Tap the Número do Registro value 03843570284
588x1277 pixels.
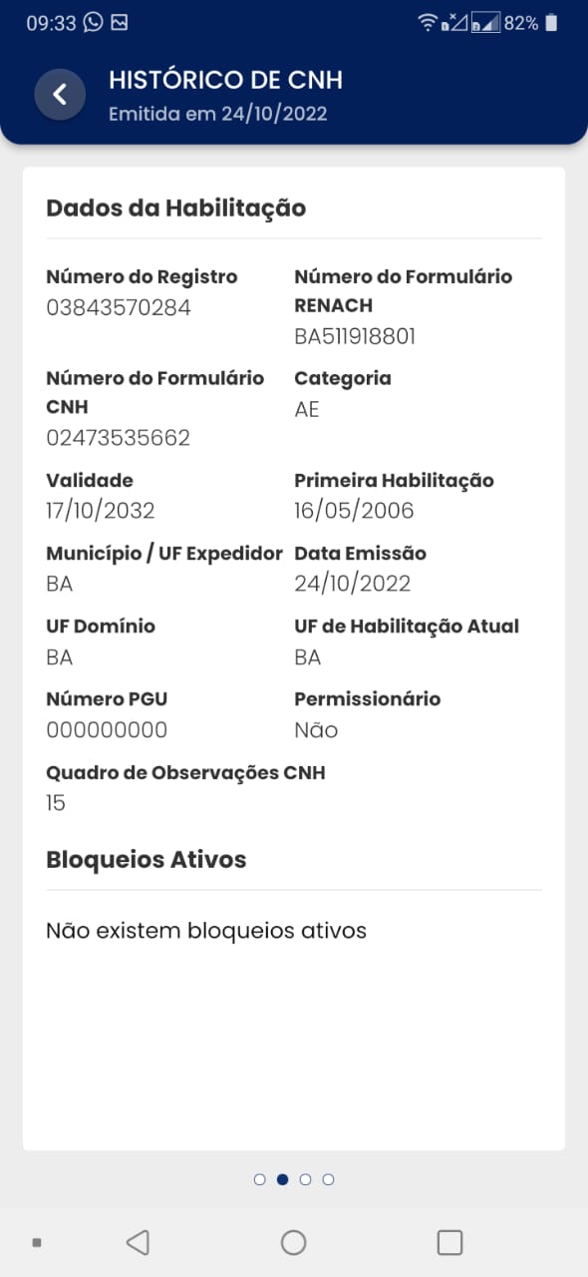tap(119, 307)
